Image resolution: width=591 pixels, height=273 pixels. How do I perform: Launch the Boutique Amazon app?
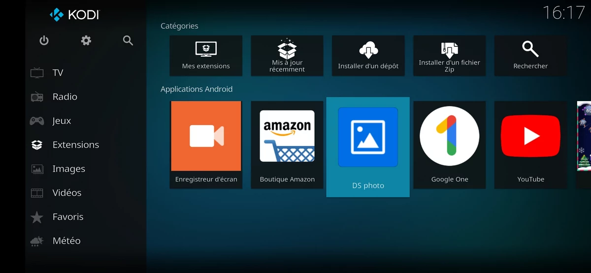pos(287,145)
